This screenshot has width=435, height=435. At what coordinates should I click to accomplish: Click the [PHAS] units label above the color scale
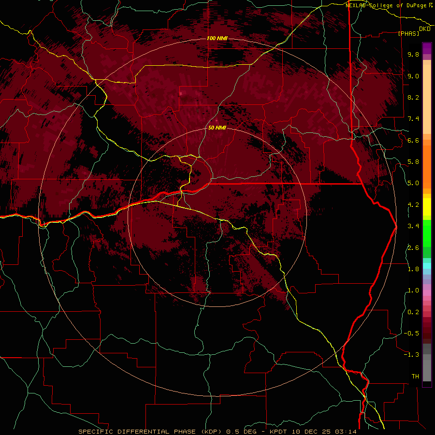click(x=408, y=33)
